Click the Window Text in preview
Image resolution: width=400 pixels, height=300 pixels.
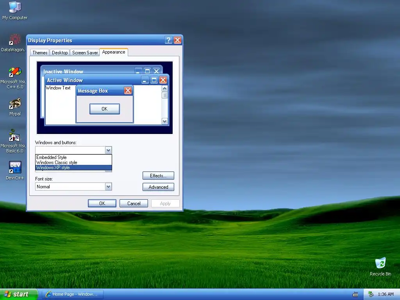click(58, 88)
